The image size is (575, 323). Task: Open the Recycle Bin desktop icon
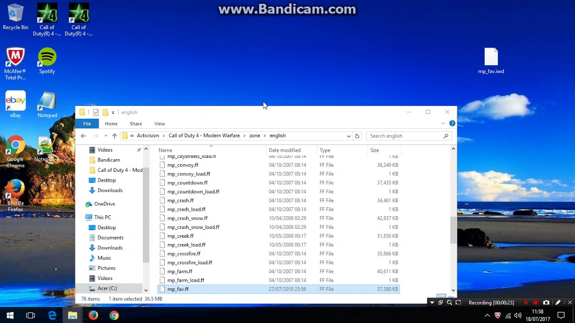click(15, 17)
